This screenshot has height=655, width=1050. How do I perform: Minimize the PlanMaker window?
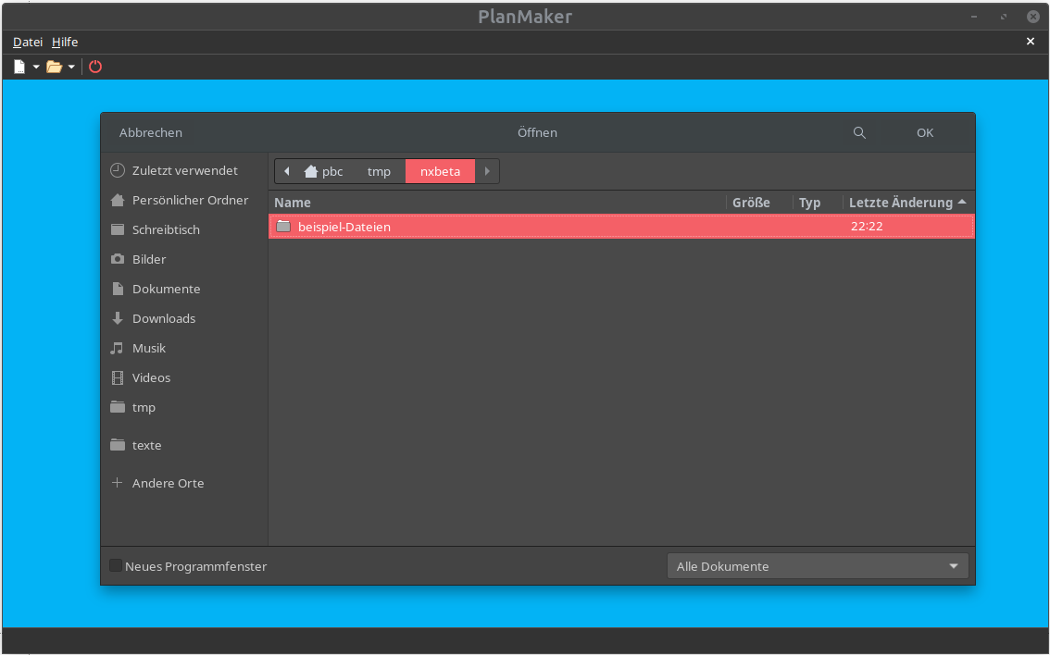point(974,17)
